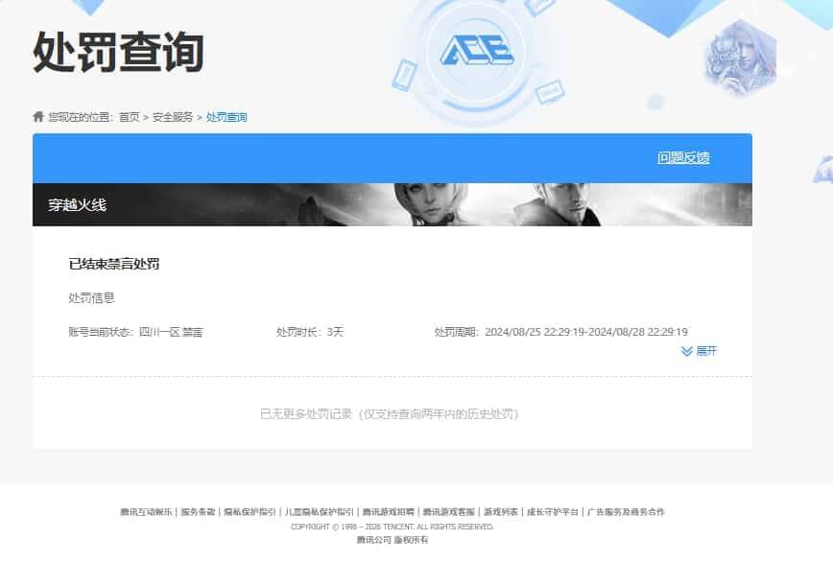The width and height of the screenshot is (833, 587).
Task: Click the double-chevron icon next to 展开
Action: tap(685, 352)
